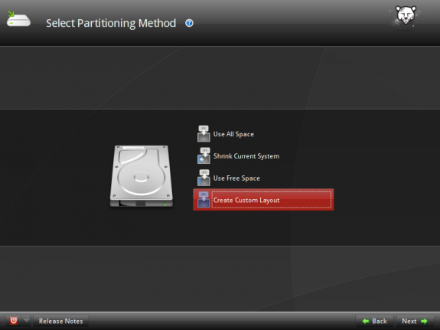Click the Shrink Current System icon
Screen dimensions: 440x330
click(204, 155)
